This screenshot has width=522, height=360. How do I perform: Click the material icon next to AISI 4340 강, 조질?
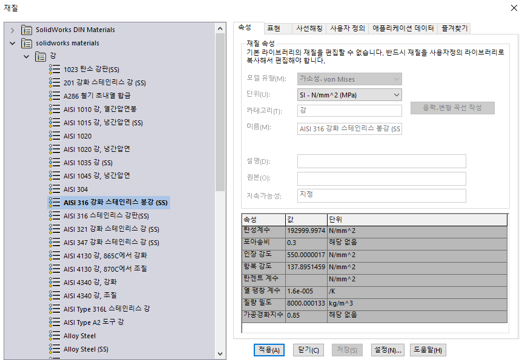[55, 295]
